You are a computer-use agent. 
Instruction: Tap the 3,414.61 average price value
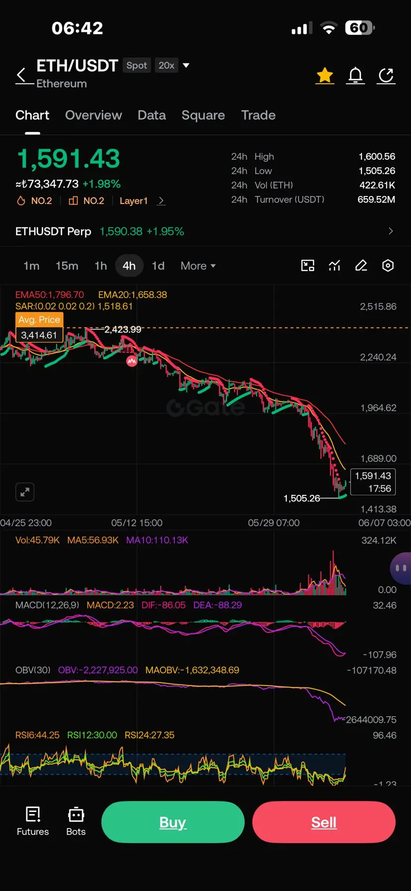pyautogui.click(x=39, y=335)
